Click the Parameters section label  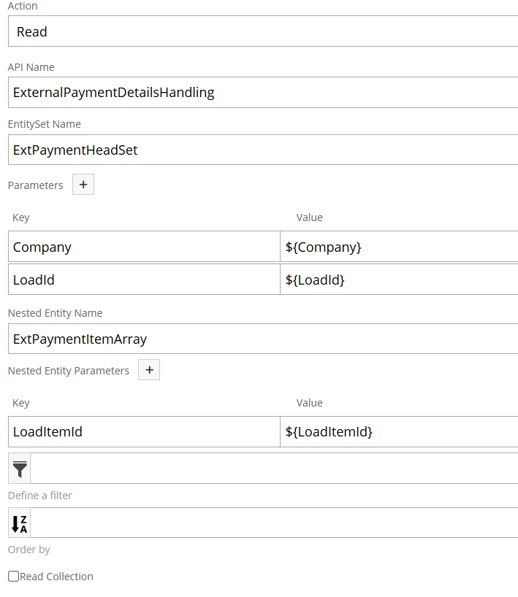coord(36,185)
